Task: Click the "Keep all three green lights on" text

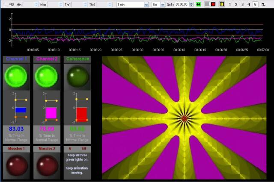Action: pyautogui.click(x=77, y=157)
